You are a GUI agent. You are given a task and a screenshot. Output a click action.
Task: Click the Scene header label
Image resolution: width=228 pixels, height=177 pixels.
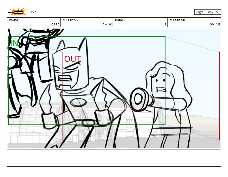(13, 20)
